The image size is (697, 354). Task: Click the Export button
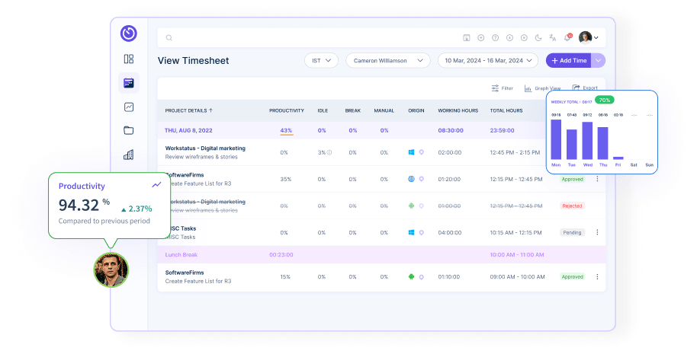(x=585, y=88)
